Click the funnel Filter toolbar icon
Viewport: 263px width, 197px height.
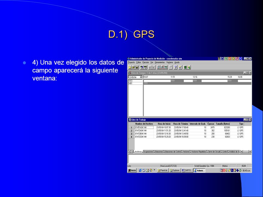(175, 67)
